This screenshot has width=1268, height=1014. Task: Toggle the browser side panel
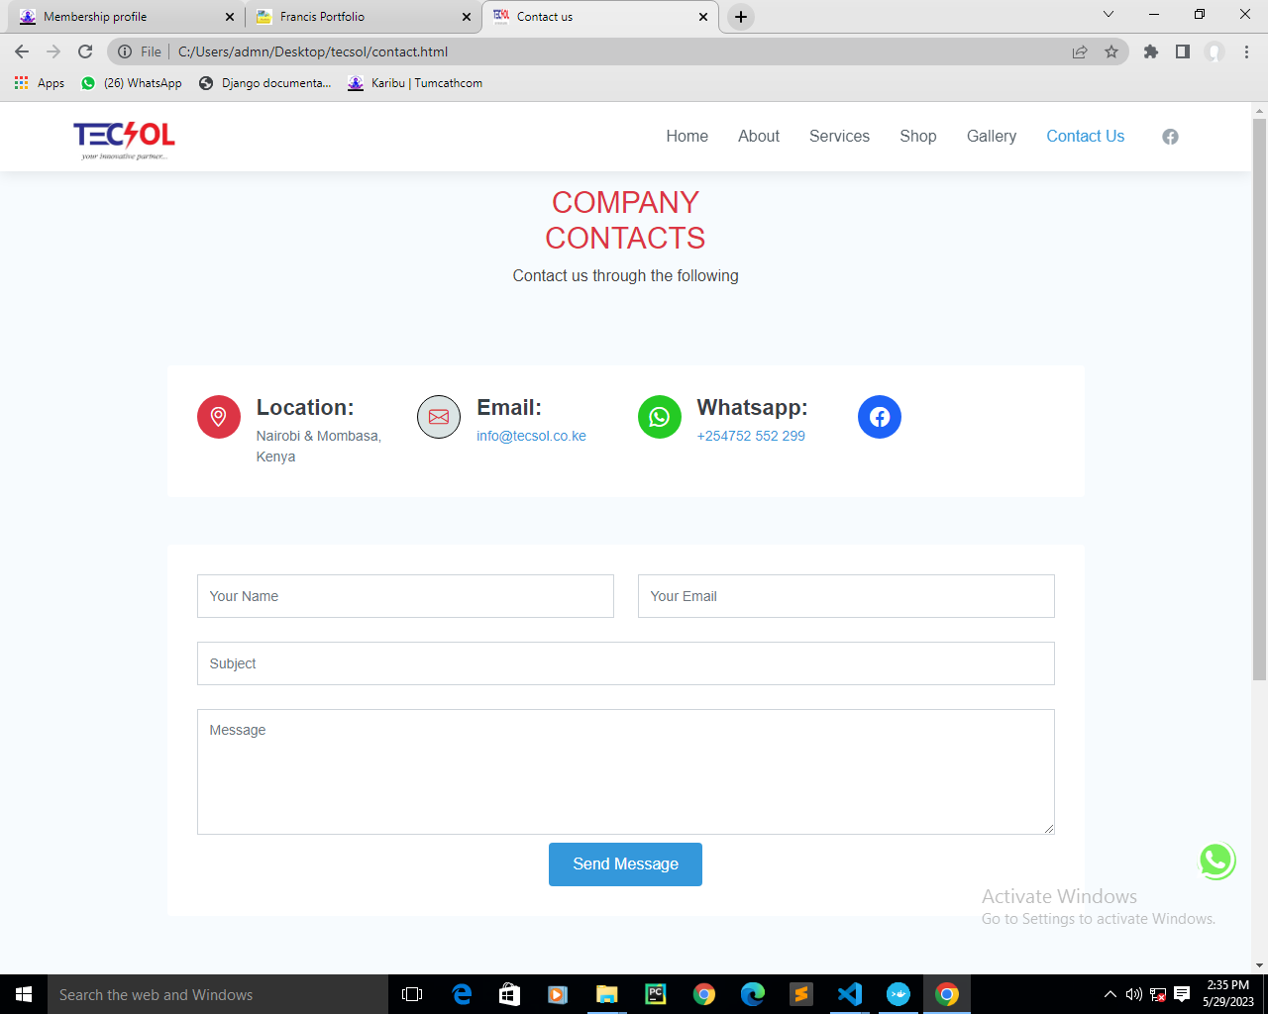1182,51
